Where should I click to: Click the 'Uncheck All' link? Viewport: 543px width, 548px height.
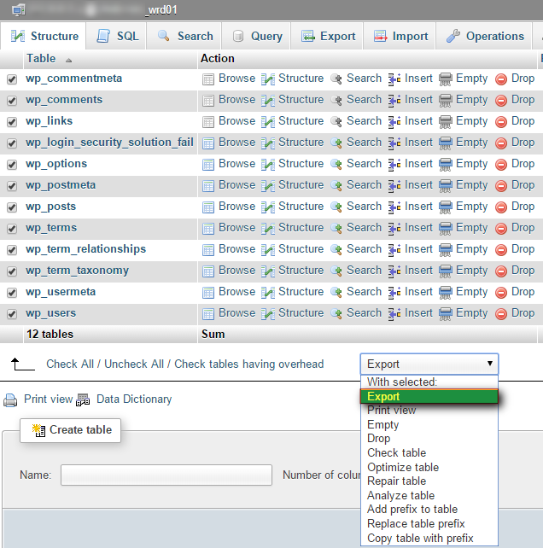[x=132, y=364]
